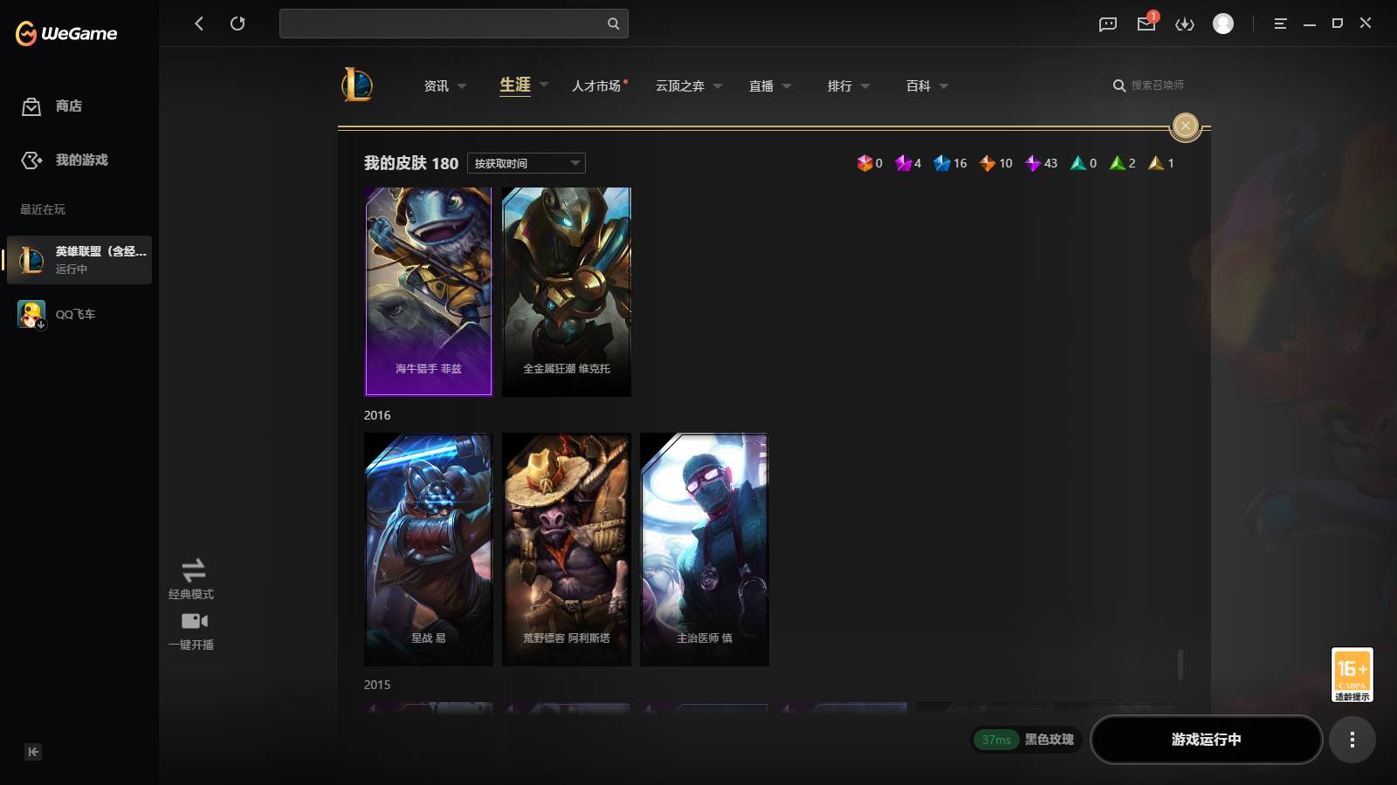Start 一键开播 streaming
The height and width of the screenshot is (785, 1397).
coord(191,631)
